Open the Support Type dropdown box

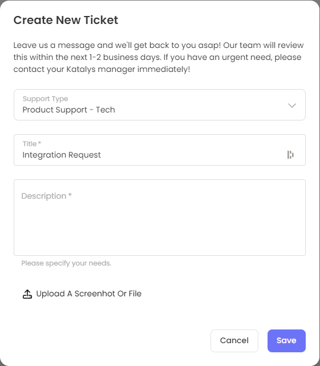(x=160, y=105)
